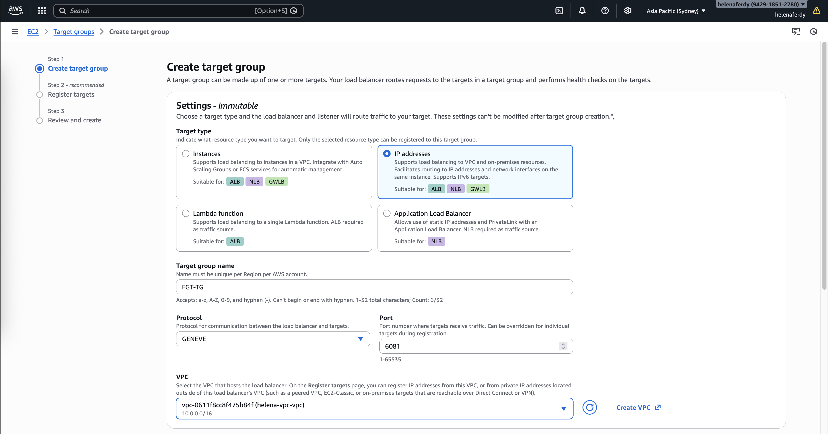Open the settings gear in top bar
This screenshot has height=434, width=828.
[x=627, y=11]
